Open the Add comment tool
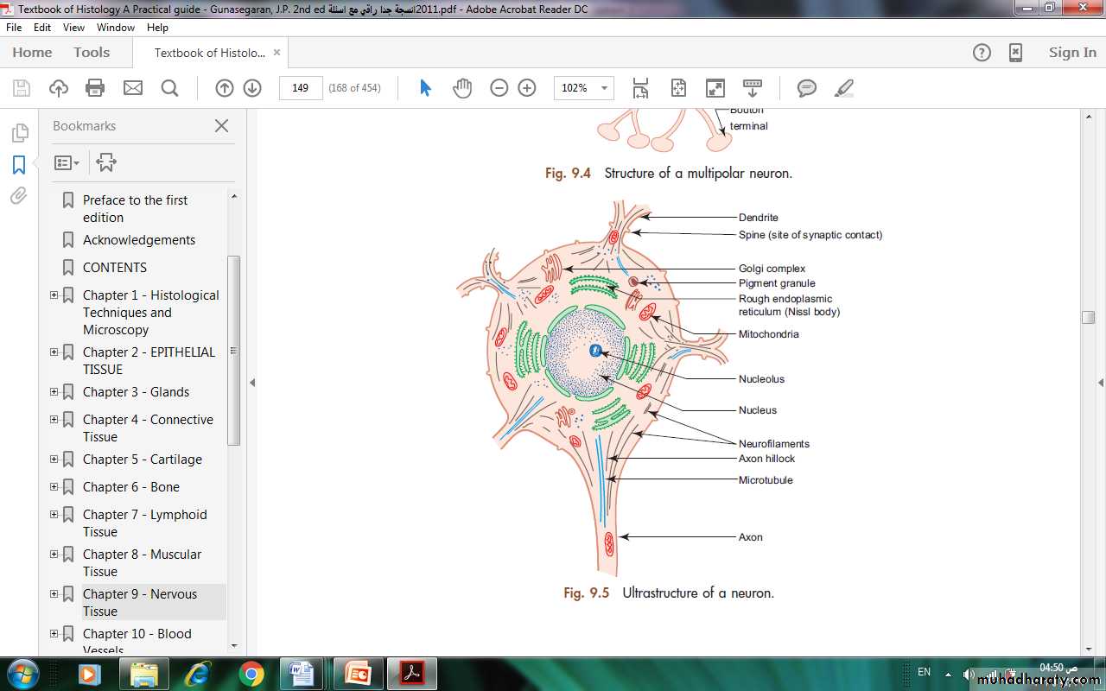Image resolution: width=1106 pixels, height=691 pixels. tap(807, 88)
